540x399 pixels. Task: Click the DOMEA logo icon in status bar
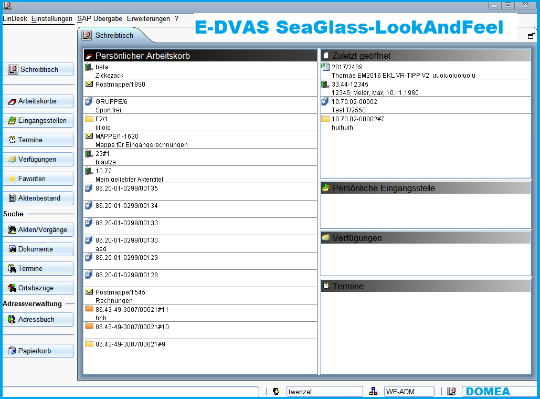pos(451,392)
